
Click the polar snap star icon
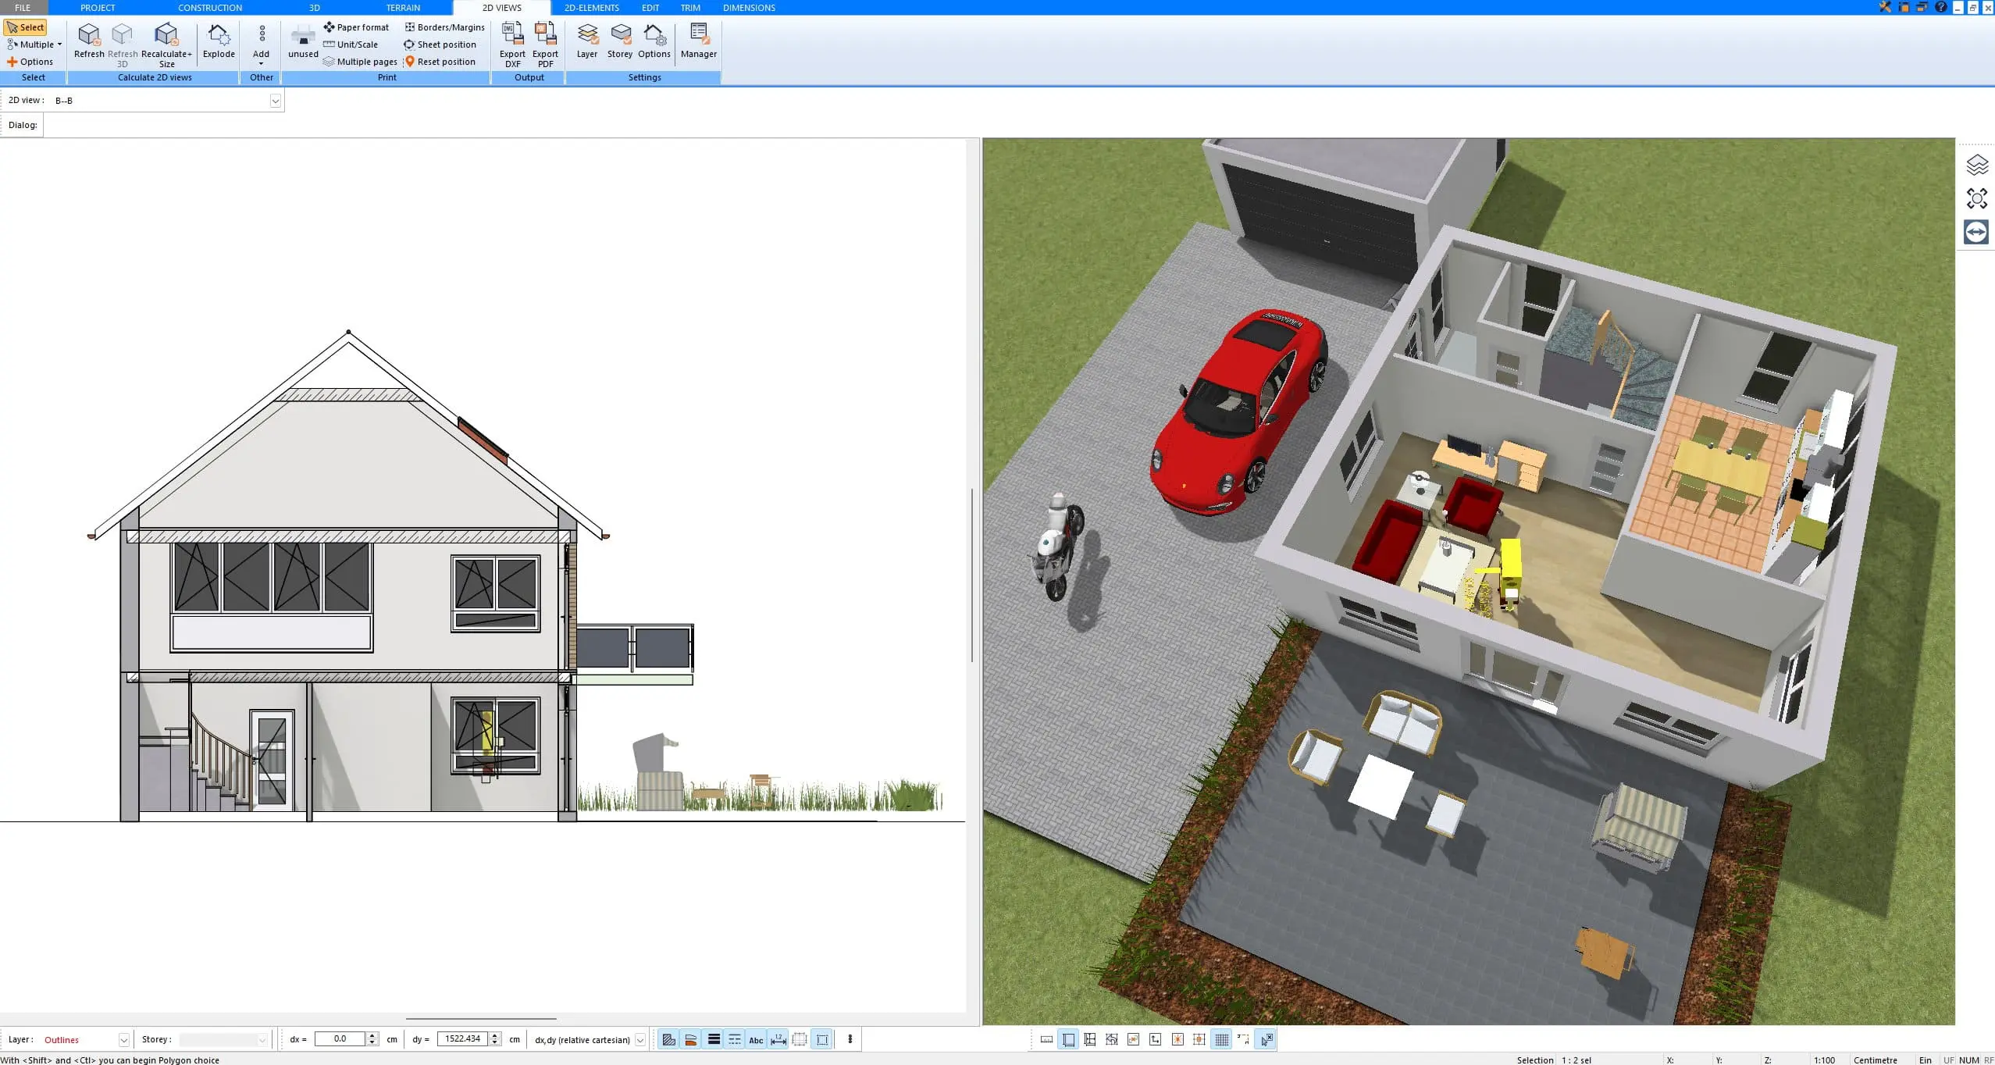click(x=1177, y=1039)
